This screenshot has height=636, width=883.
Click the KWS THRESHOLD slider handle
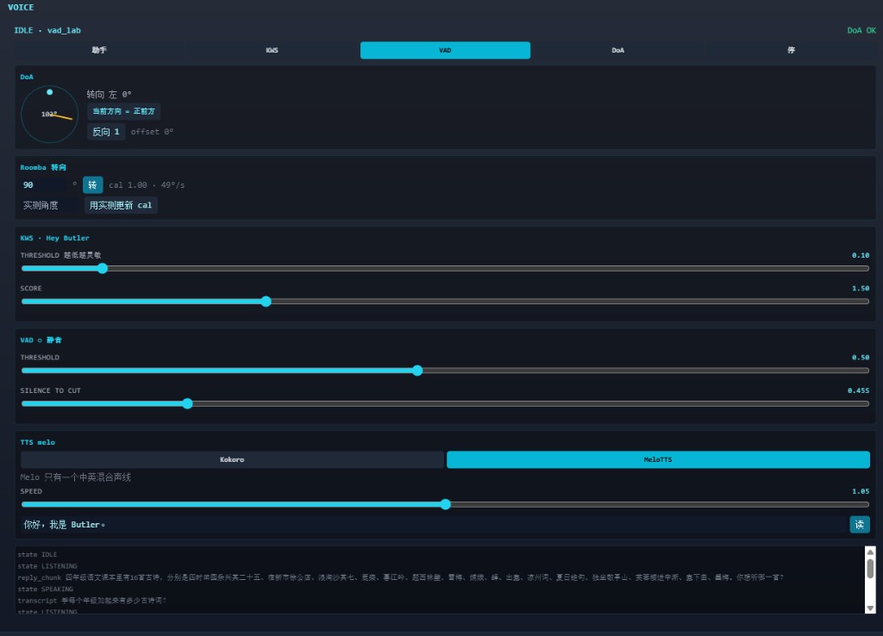[102, 269]
